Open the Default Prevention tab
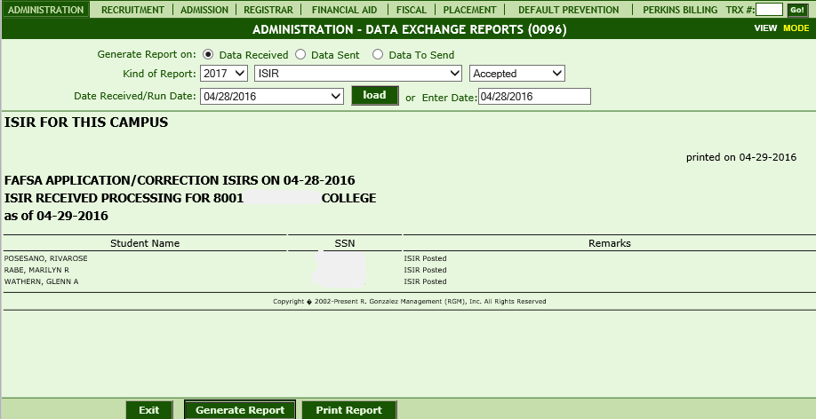Image resolution: width=816 pixels, height=419 pixels. coord(568,10)
